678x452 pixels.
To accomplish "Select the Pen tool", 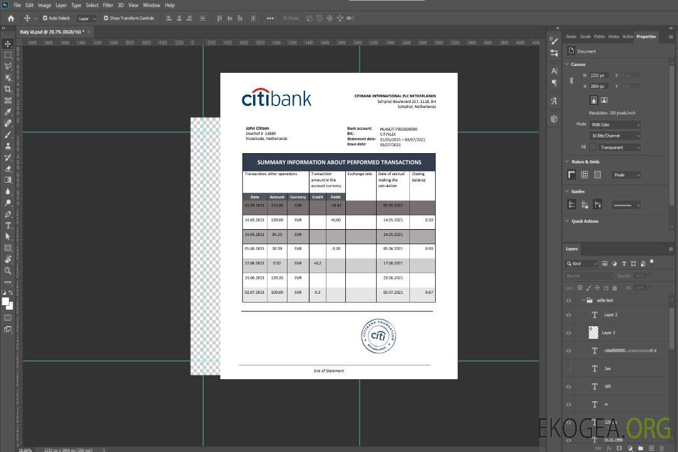I will (8, 214).
